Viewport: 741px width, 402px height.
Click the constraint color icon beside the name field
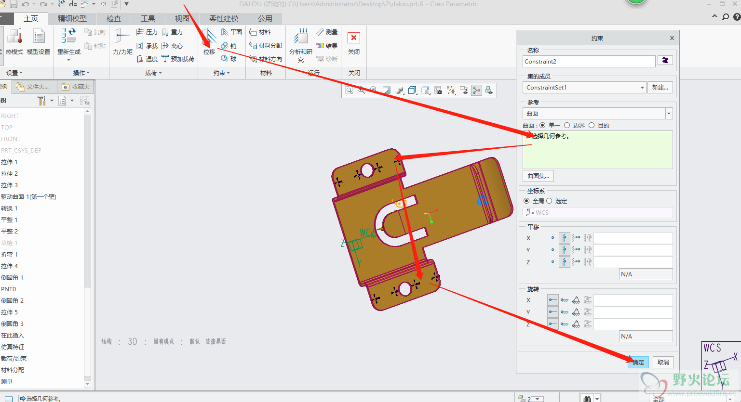click(665, 61)
